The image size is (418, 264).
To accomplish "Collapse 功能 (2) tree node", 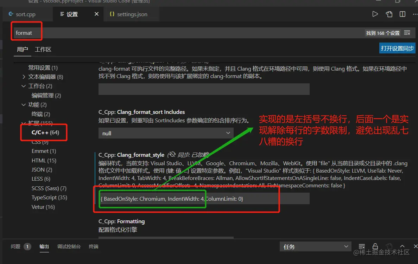I will (x=24, y=105).
